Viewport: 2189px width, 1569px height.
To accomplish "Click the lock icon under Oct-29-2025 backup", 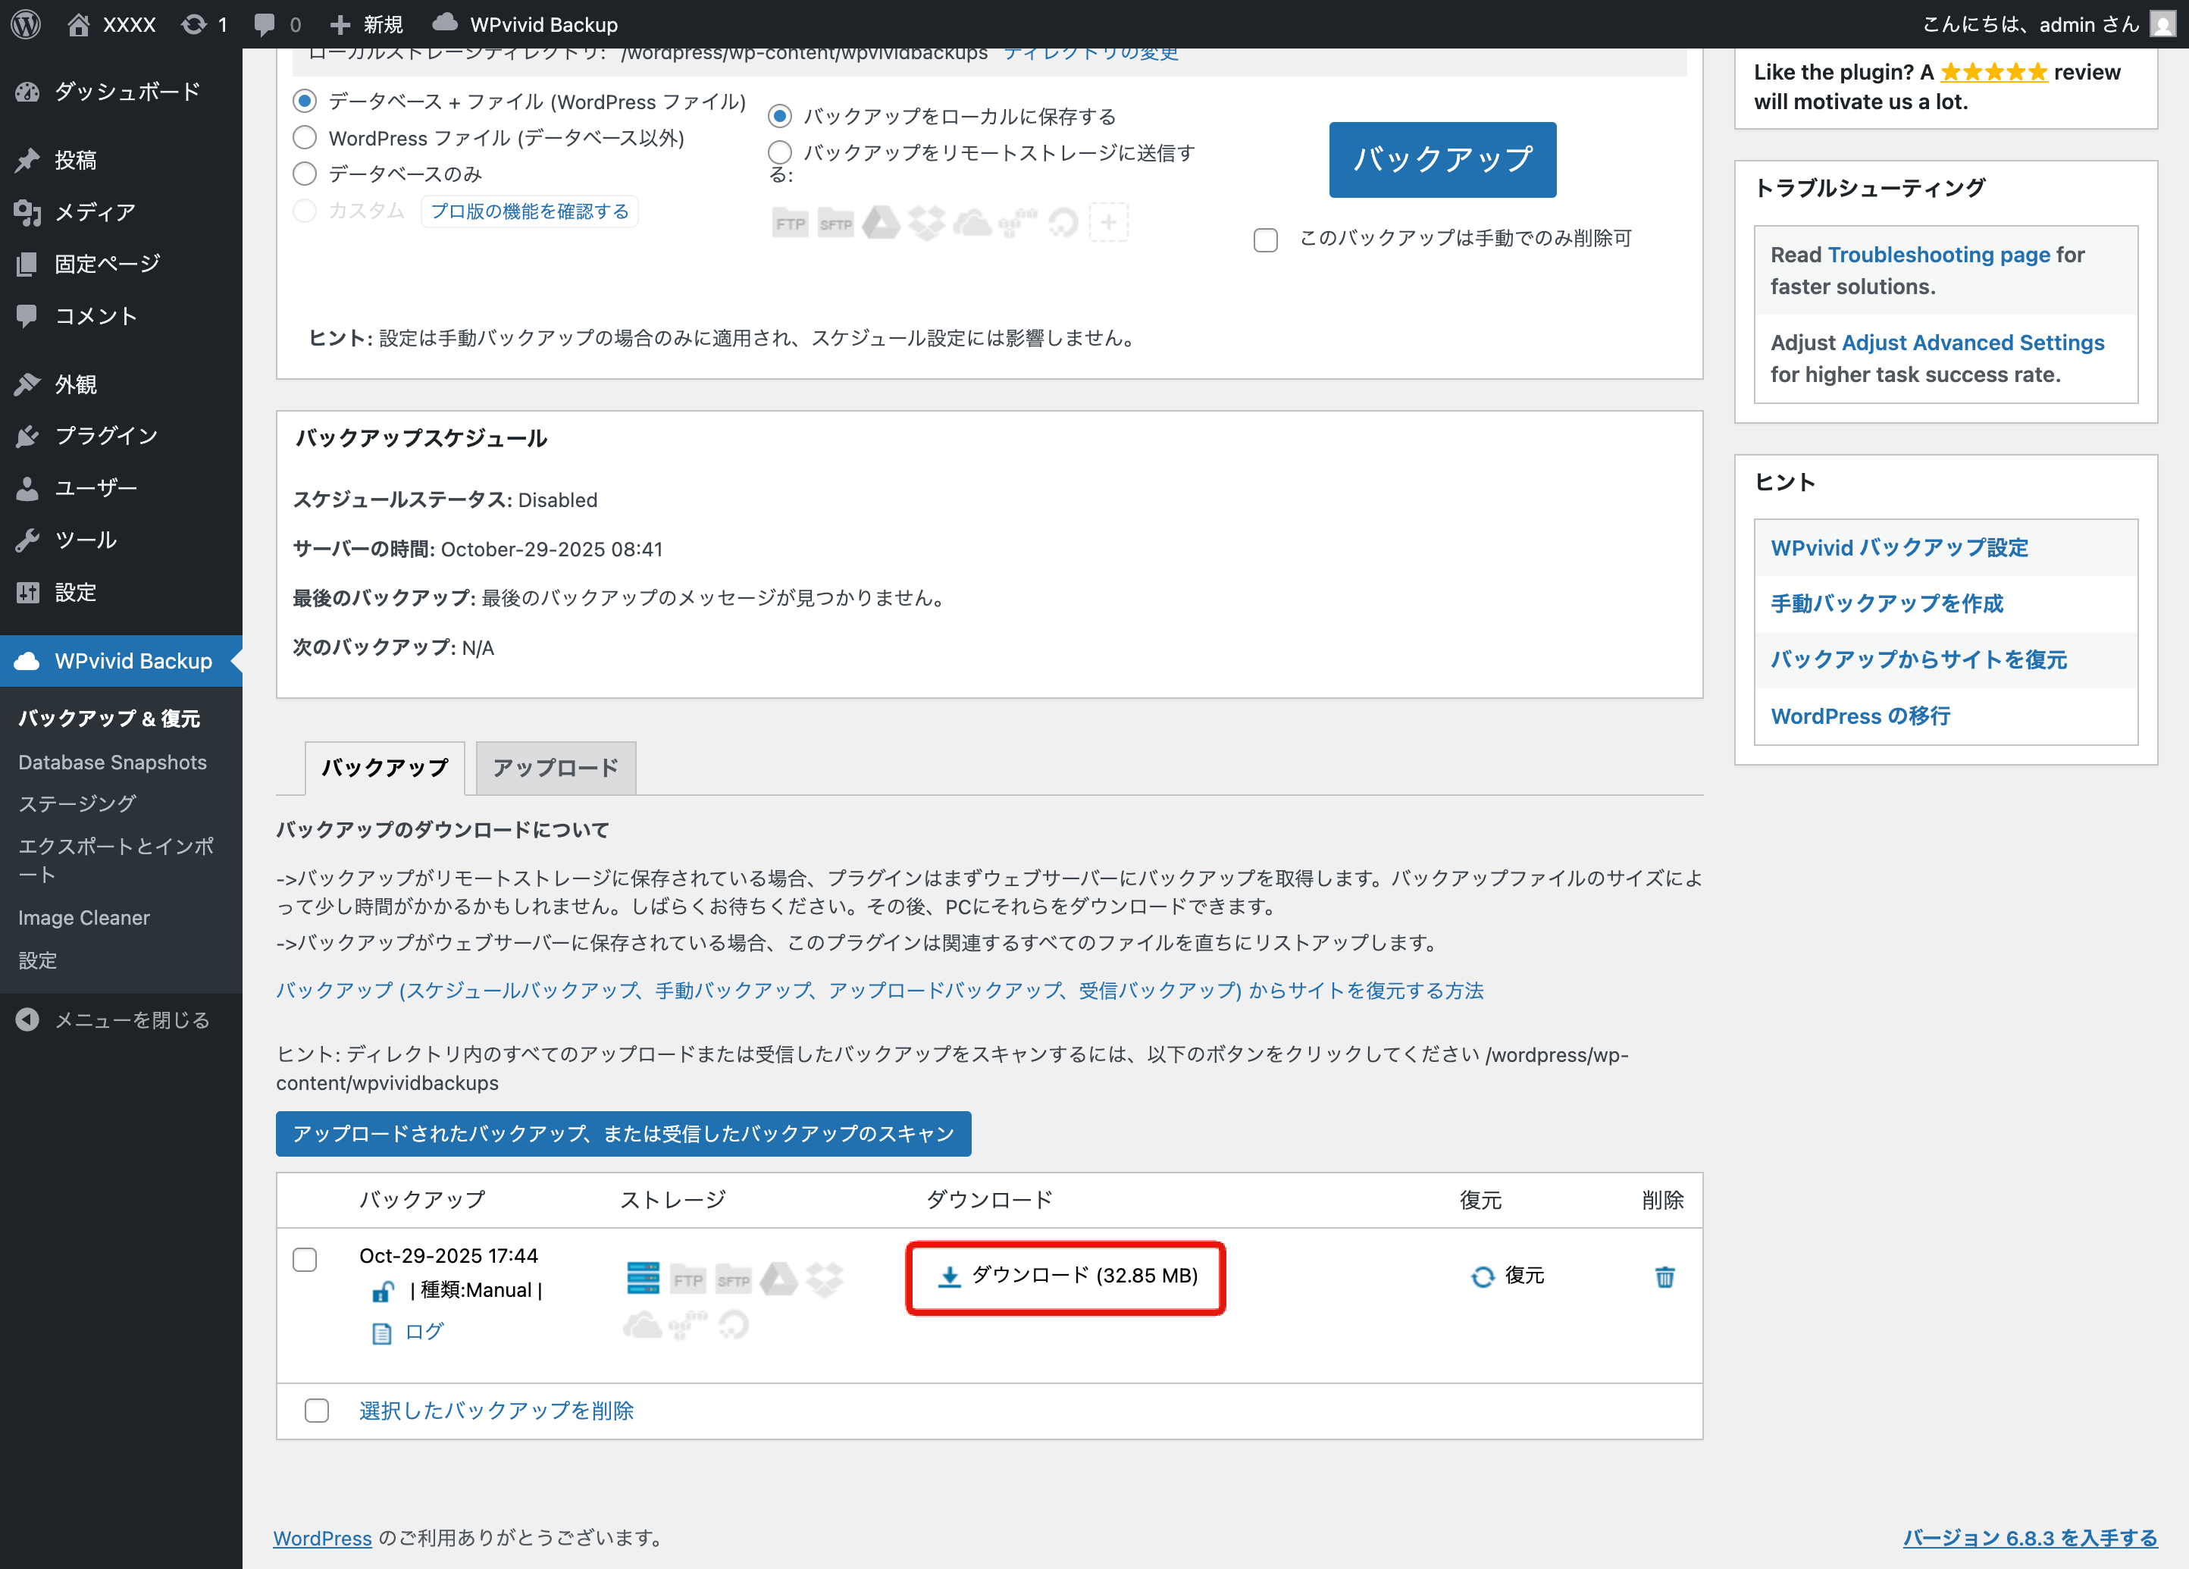I will (x=384, y=1291).
